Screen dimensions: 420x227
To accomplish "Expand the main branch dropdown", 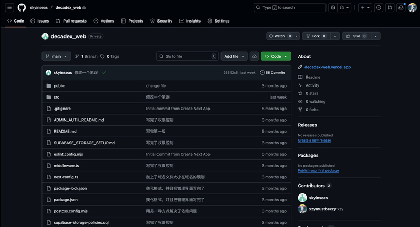I will click(x=56, y=56).
